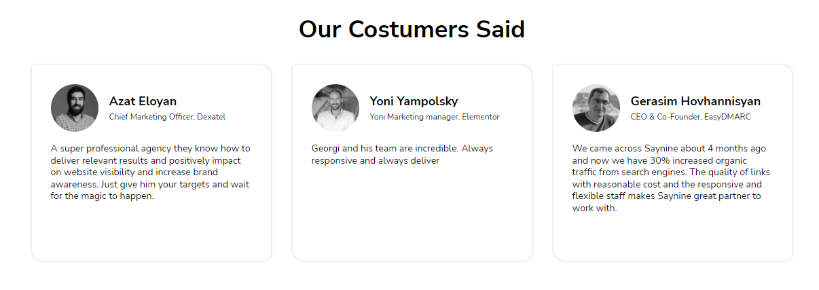819x290 pixels.
Task: Click the Yoni Yampolsky name title
Action: (x=414, y=101)
